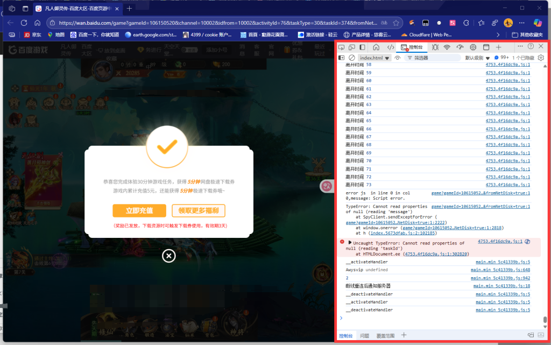Click 立即充值 recharge button in dialog
551x345 pixels.
[139, 210]
